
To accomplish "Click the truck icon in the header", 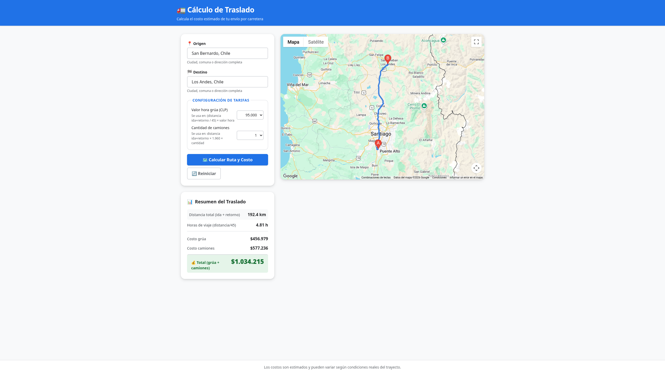I will [181, 10].
